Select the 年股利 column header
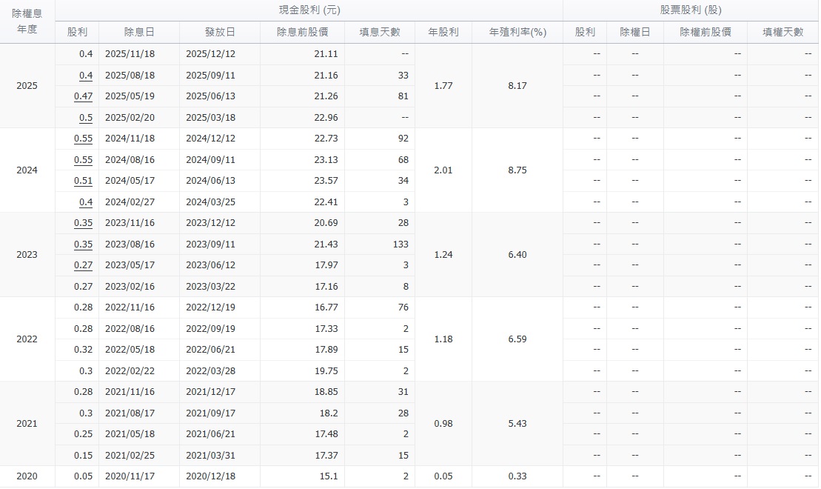The width and height of the screenshot is (821, 489). pos(443,33)
